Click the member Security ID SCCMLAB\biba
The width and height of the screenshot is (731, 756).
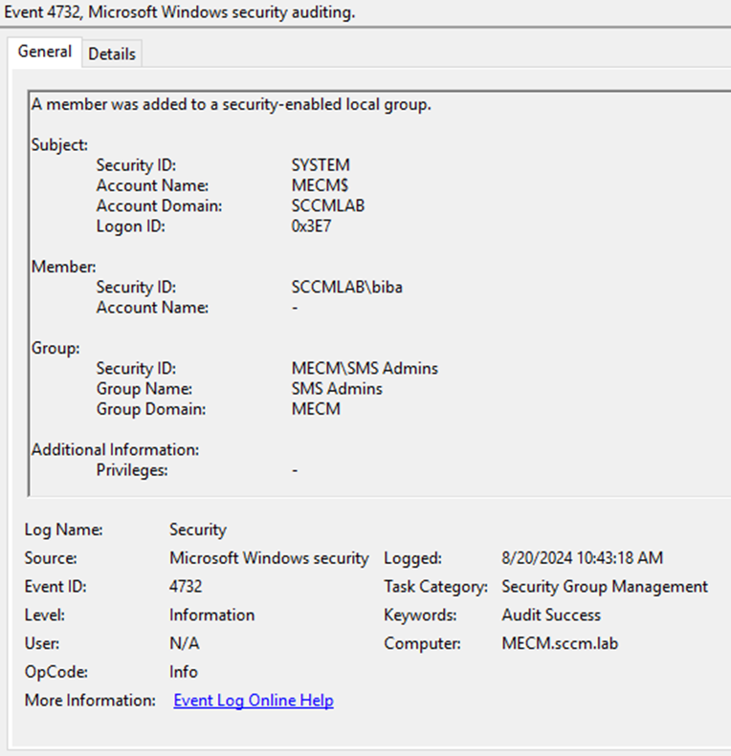click(x=346, y=287)
